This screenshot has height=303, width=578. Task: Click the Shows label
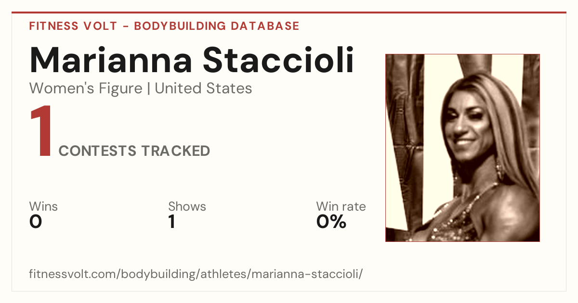(187, 206)
